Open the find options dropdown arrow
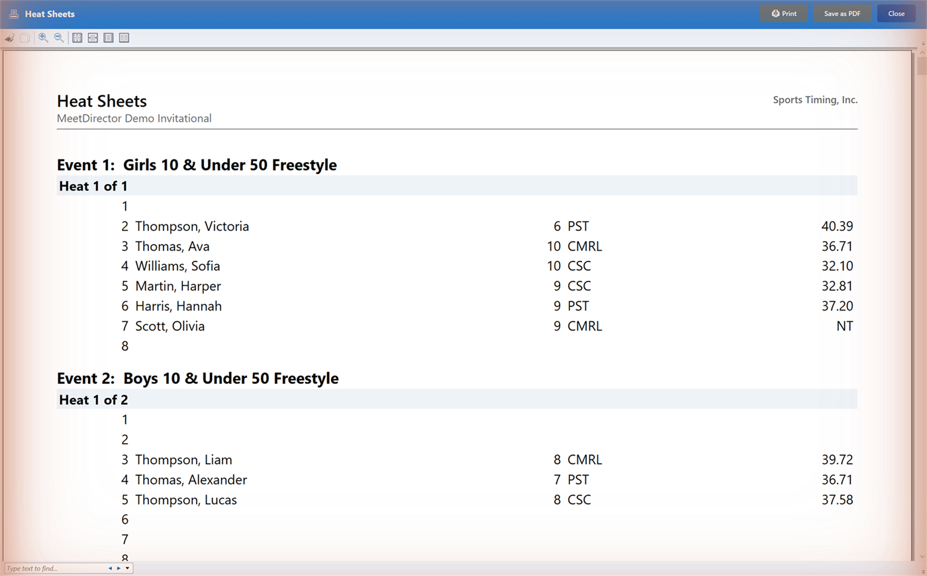 127,568
